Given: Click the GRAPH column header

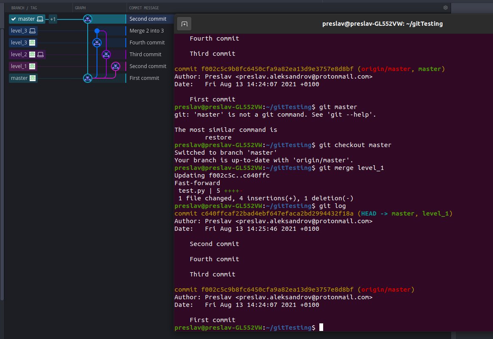Looking at the screenshot, I should pyautogui.click(x=80, y=8).
